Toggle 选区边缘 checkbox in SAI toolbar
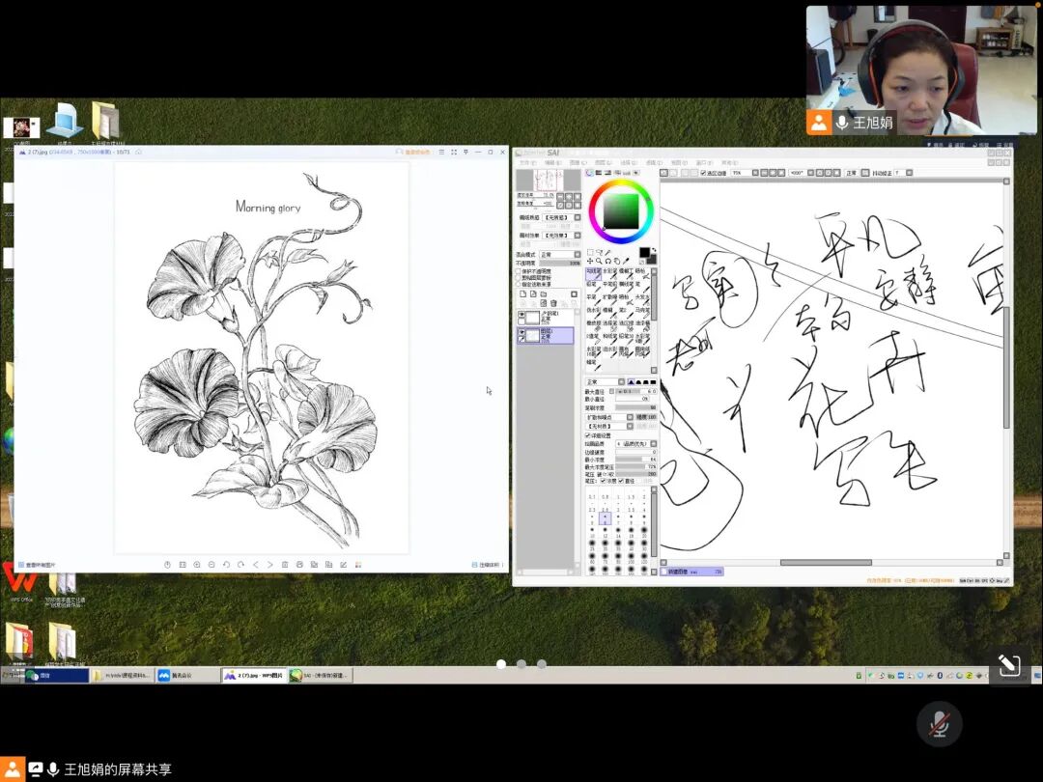 click(x=703, y=173)
